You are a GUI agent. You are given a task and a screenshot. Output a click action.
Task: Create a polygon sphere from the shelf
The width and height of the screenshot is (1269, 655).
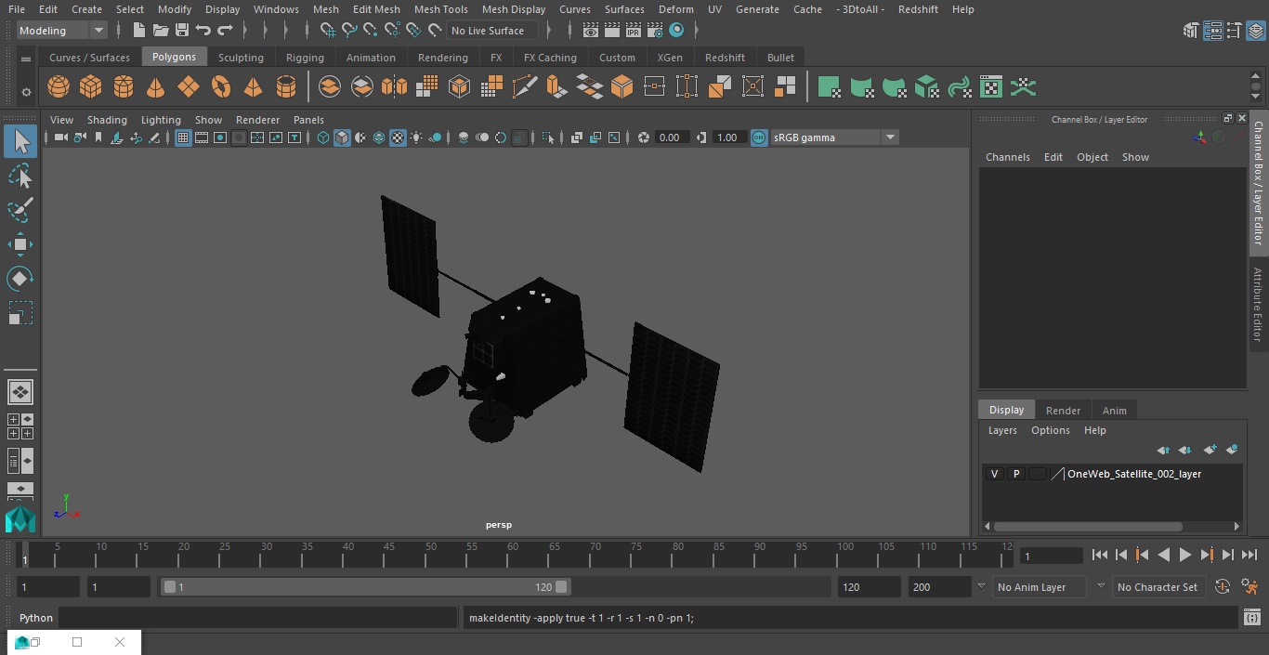point(59,87)
